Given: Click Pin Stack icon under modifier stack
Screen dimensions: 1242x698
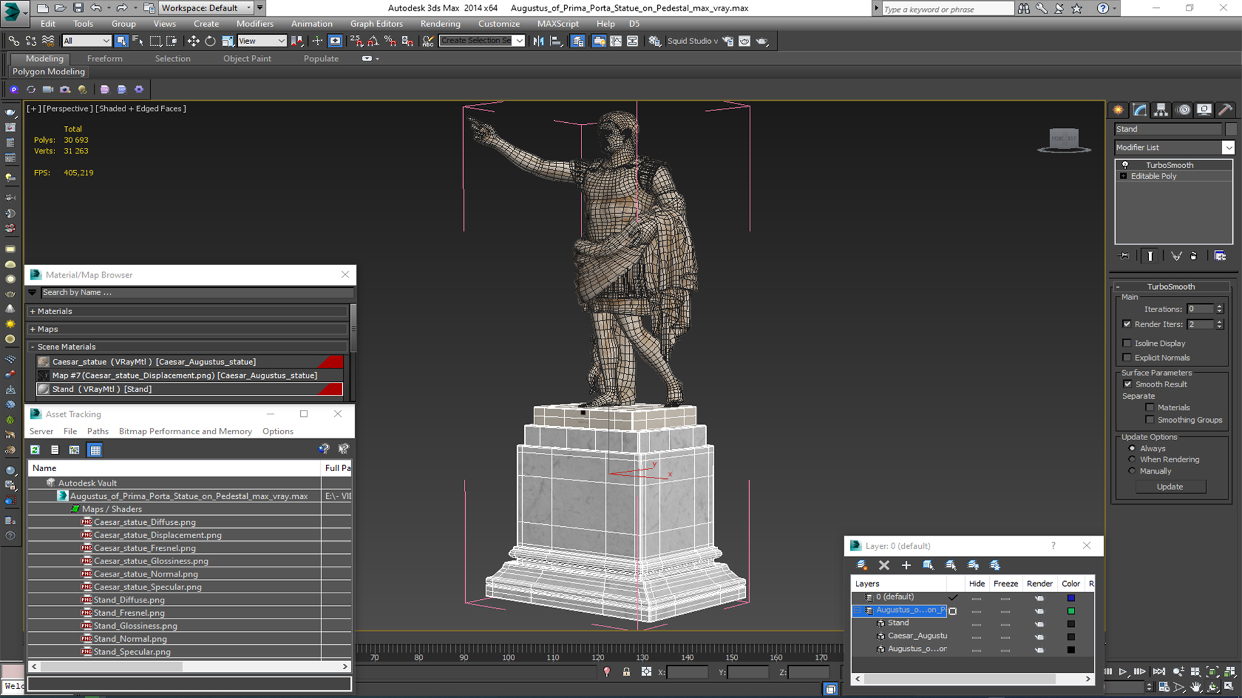Looking at the screenshot, I should [x=1125, y=256].
